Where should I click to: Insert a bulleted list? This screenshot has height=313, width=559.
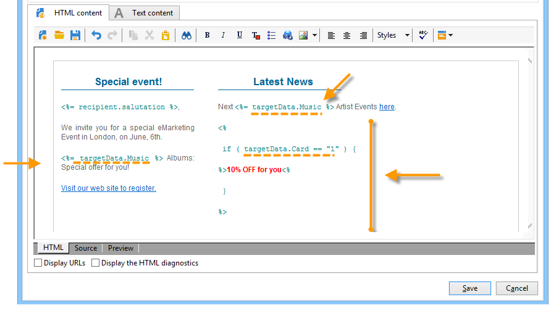click(272, 35)
